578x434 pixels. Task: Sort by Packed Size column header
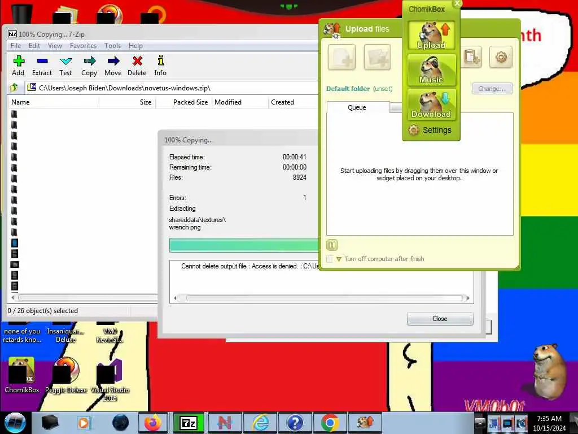[183, 102]
